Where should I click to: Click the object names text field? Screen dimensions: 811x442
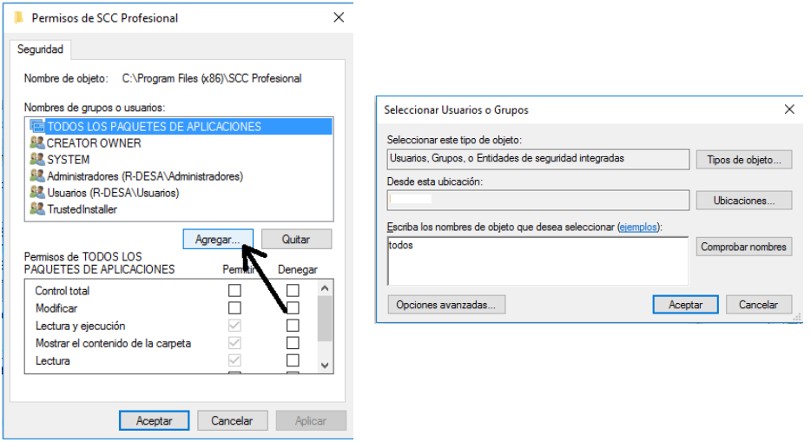tap(537, 261)
